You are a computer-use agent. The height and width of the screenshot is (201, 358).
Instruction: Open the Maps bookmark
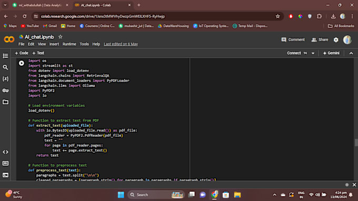coord(10,26)
